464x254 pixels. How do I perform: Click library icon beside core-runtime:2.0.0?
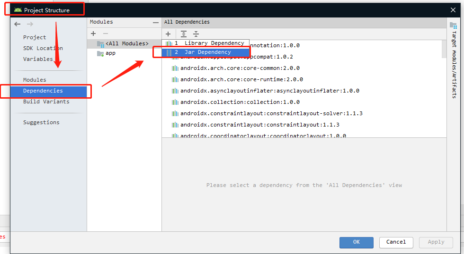pos(175,79)
